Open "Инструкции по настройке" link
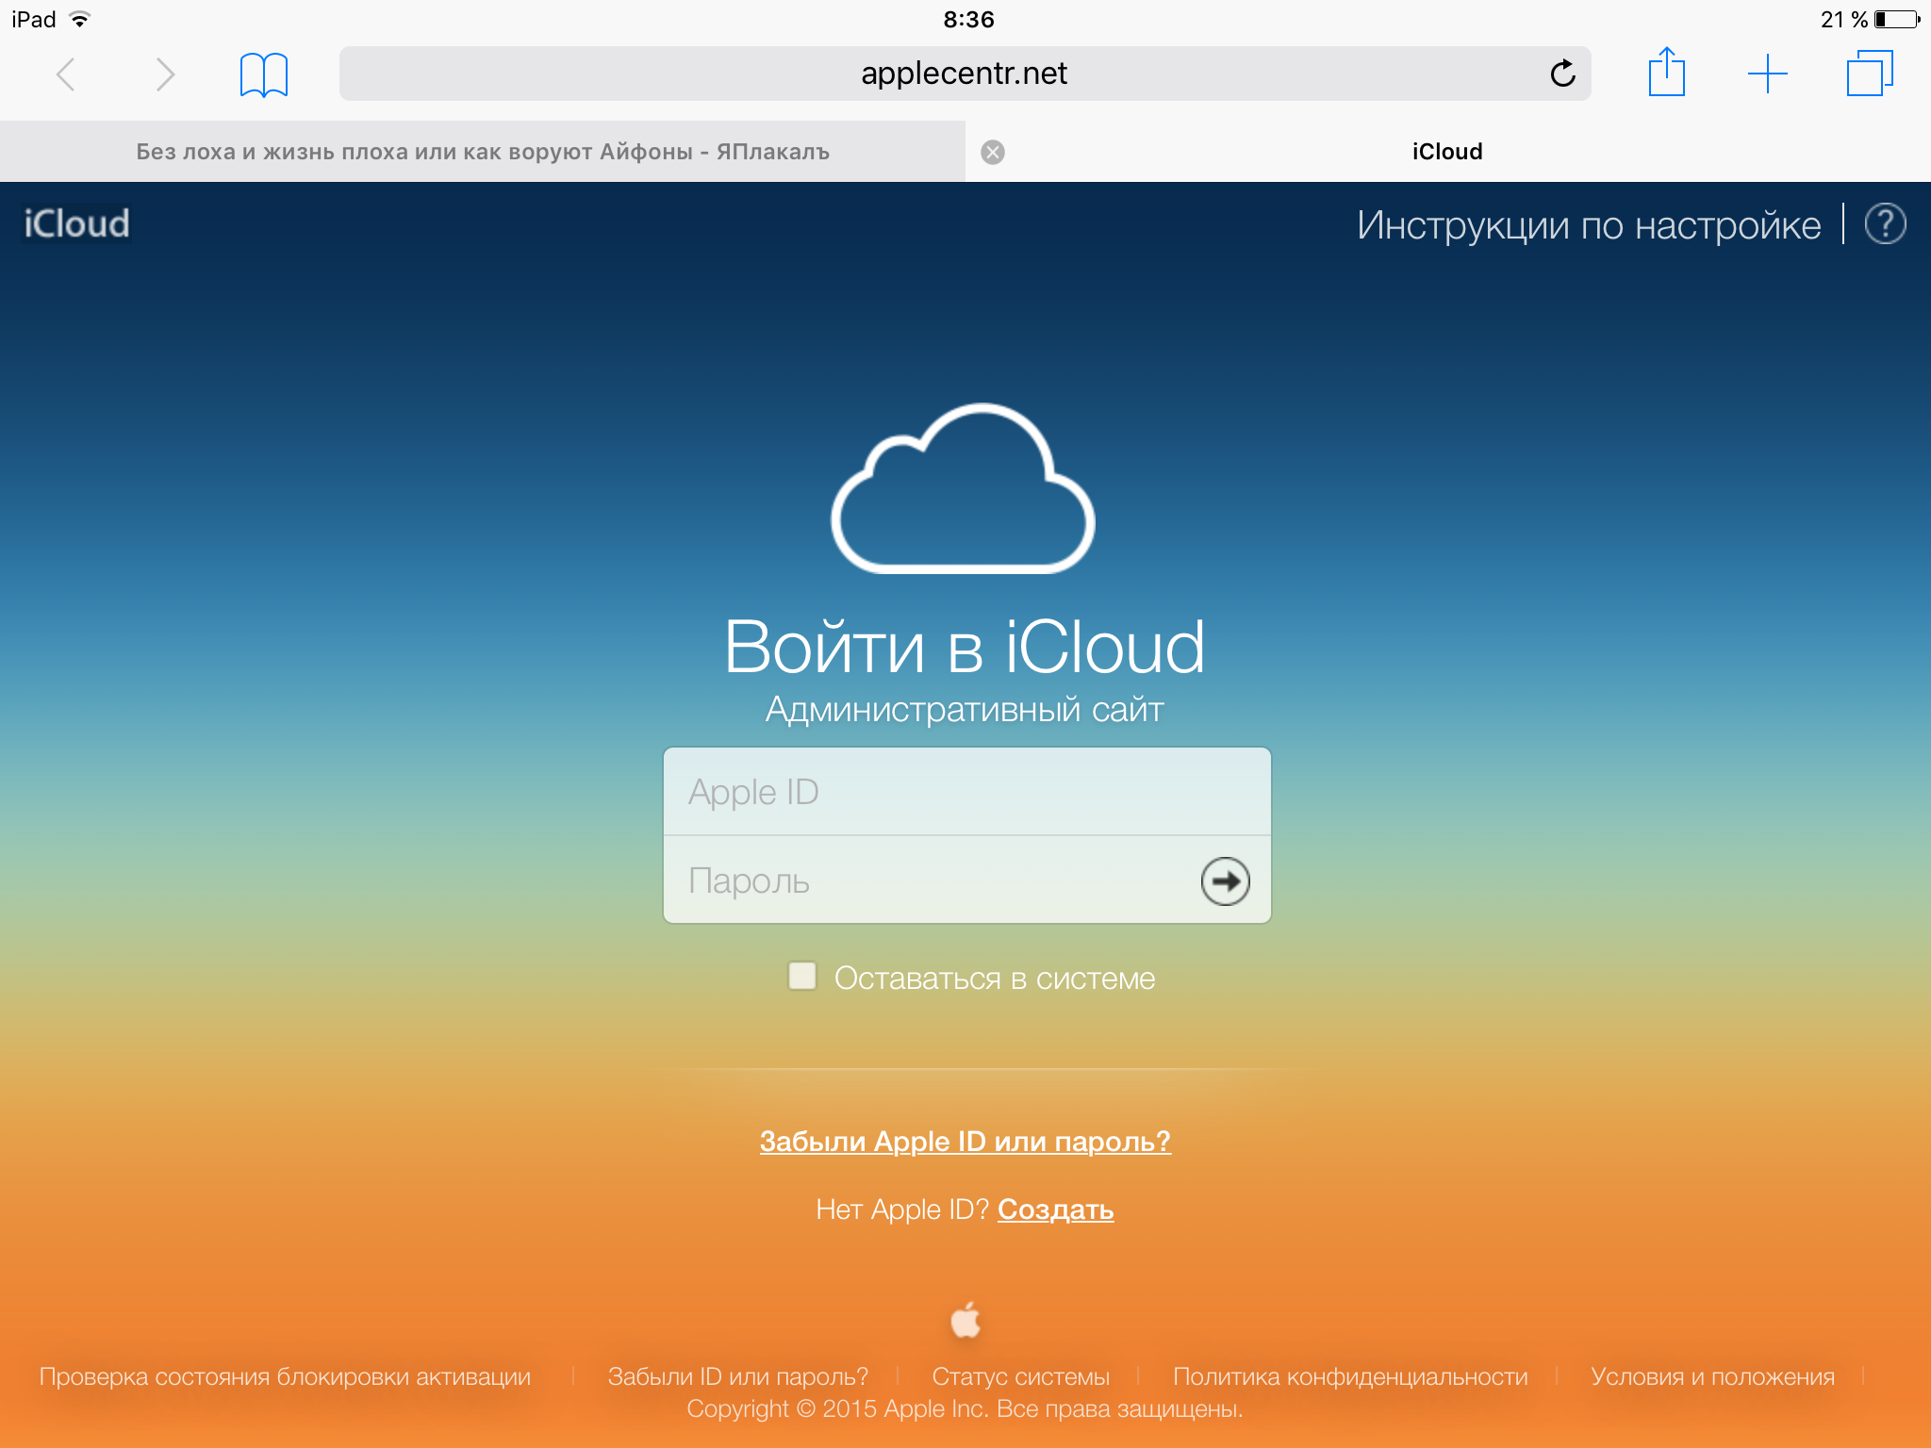This screenshot has width=1931, height=1448. pos(1589,225)
